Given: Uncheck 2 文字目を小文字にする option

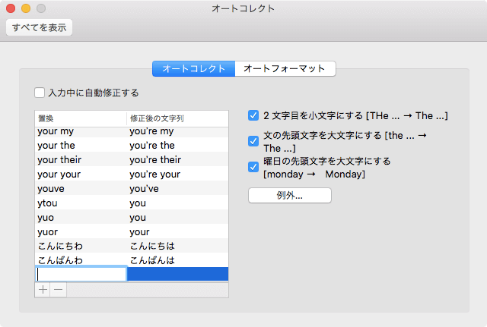Looking at the screenshot, I should pyautogui.click(x=253, y=116).
